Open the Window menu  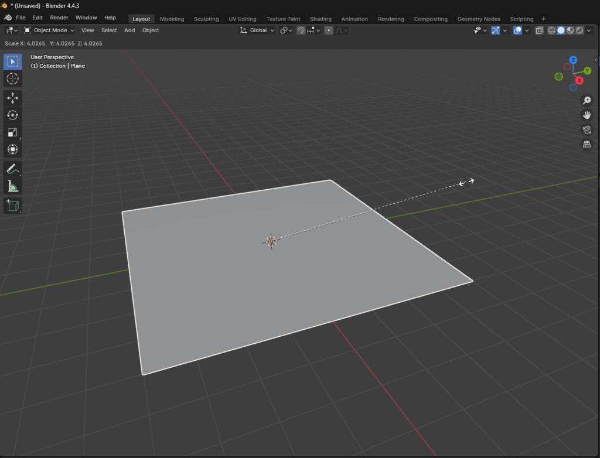(x=86, y=18)
